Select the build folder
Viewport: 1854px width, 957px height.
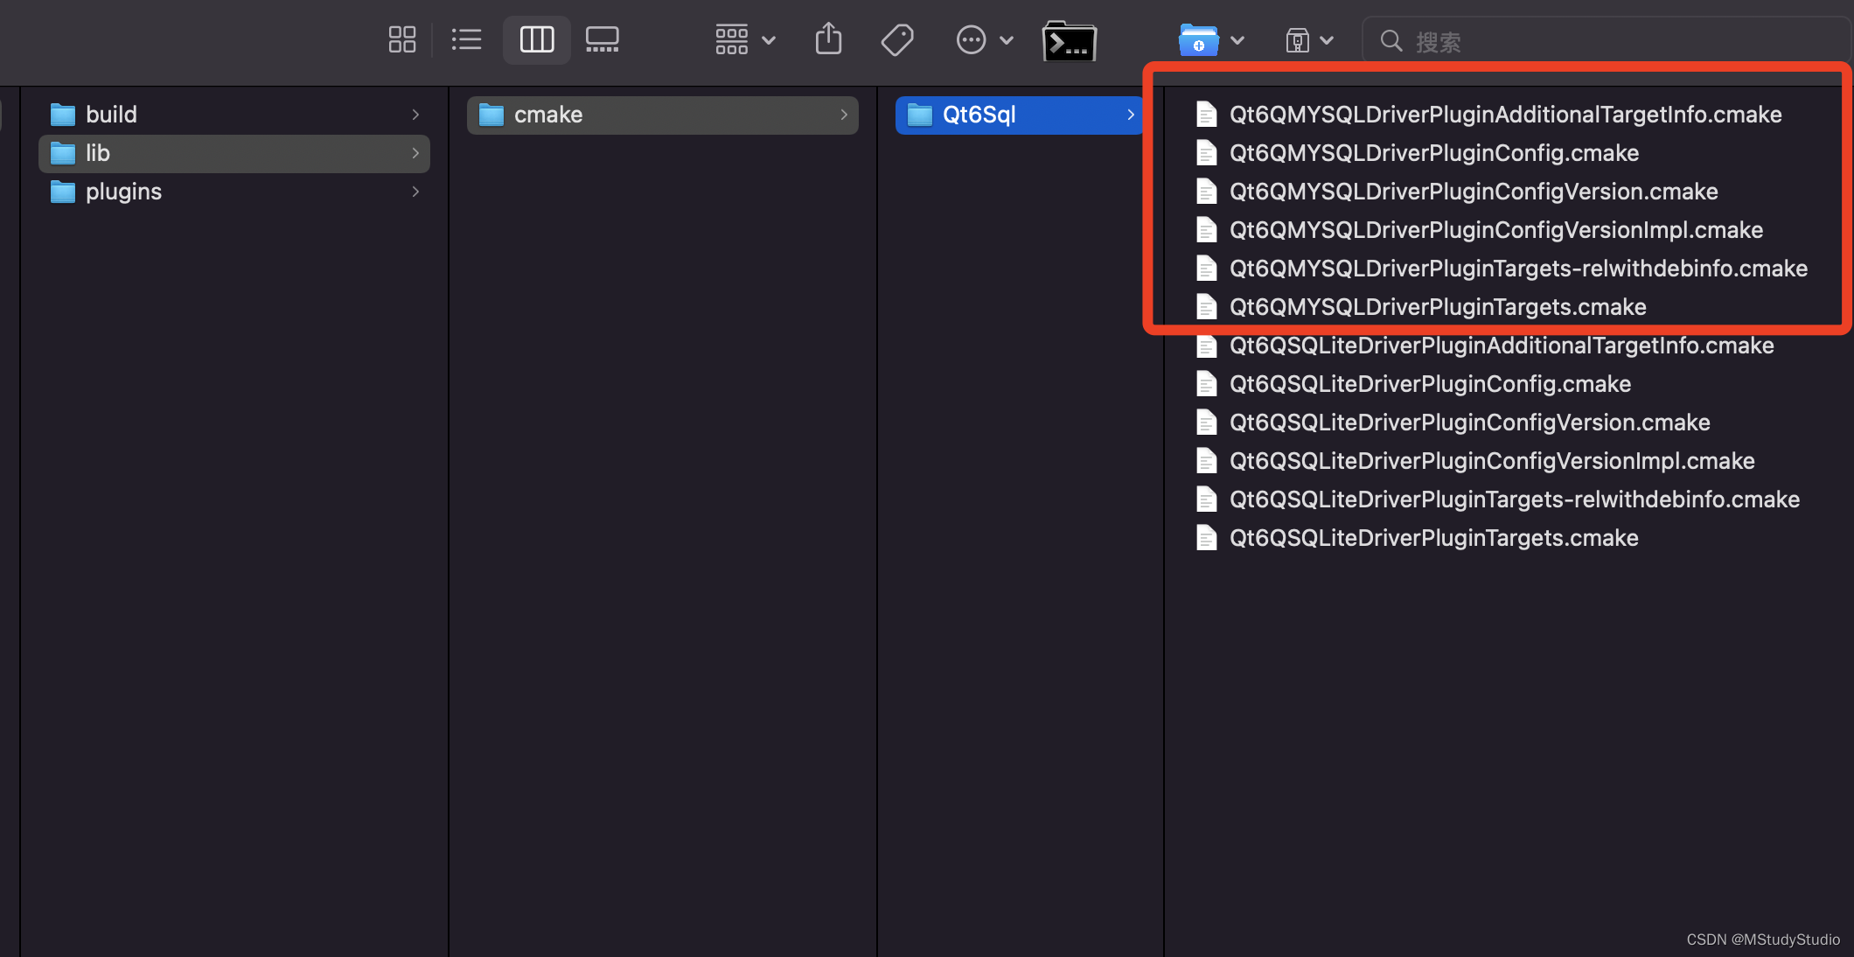(234, 115)
